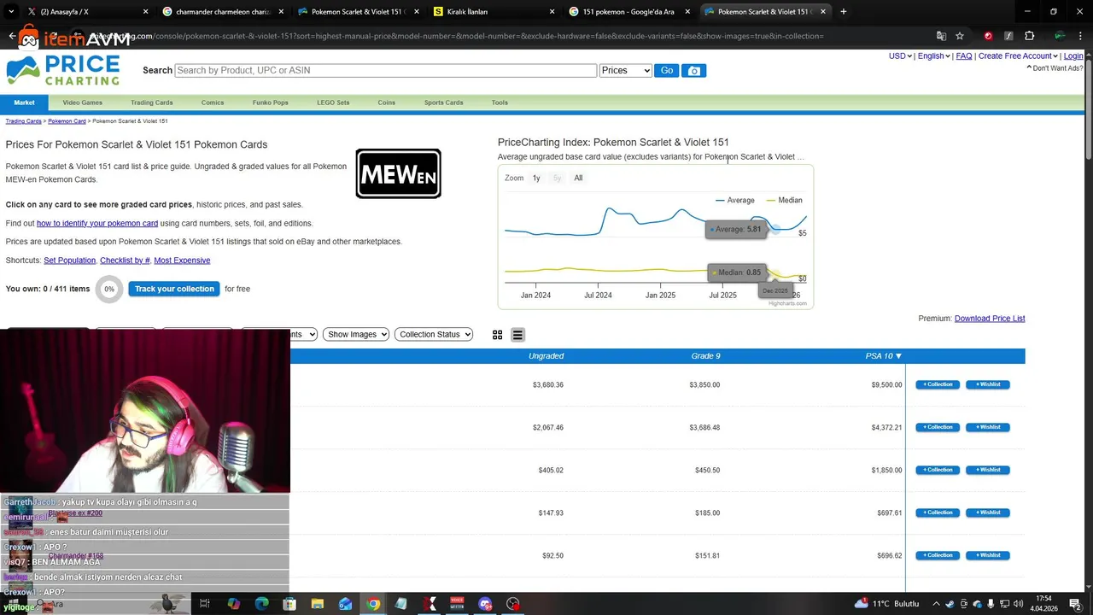The image size is (1093, 615).
Task: Click the camera photo search icon
Action: (x=694, y=71)
